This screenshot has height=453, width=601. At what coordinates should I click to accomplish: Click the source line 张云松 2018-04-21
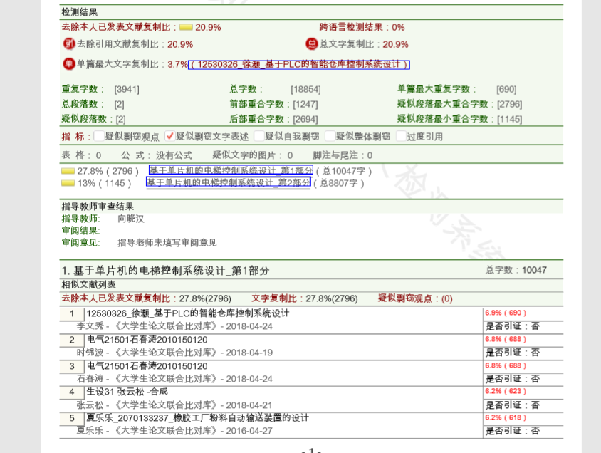[x=174, y=405]
